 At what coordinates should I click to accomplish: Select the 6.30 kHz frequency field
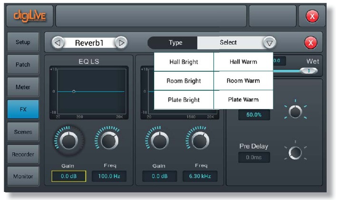point(200,176)
